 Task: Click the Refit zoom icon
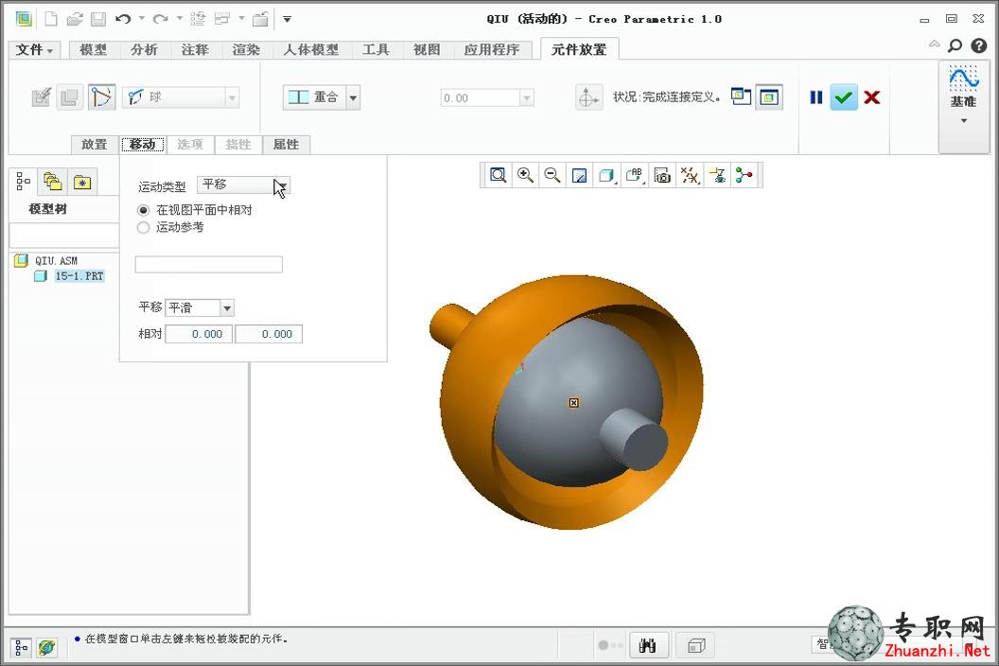tap(498, 175)
